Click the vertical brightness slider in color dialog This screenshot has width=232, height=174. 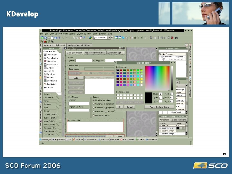[x=172, y=78]
